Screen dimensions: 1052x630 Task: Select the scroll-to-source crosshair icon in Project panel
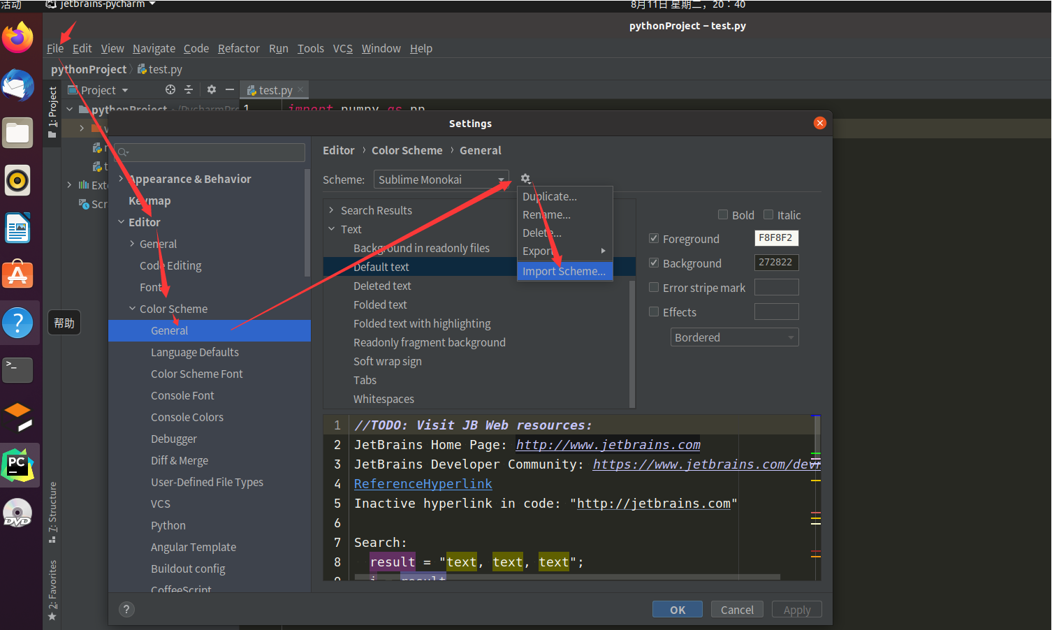point(170,89)
